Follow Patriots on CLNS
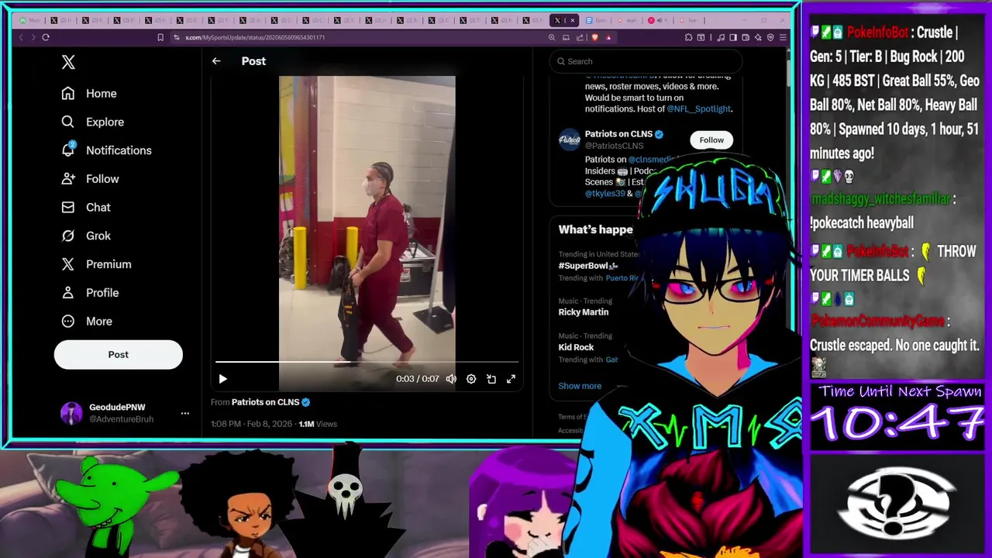Screen dimensions: 992x558 pos(711,140)
